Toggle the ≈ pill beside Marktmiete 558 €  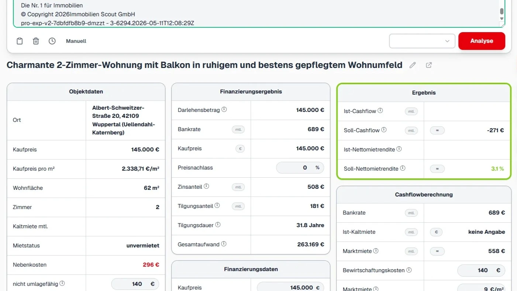pyautogui.click(x=437, y=251)
